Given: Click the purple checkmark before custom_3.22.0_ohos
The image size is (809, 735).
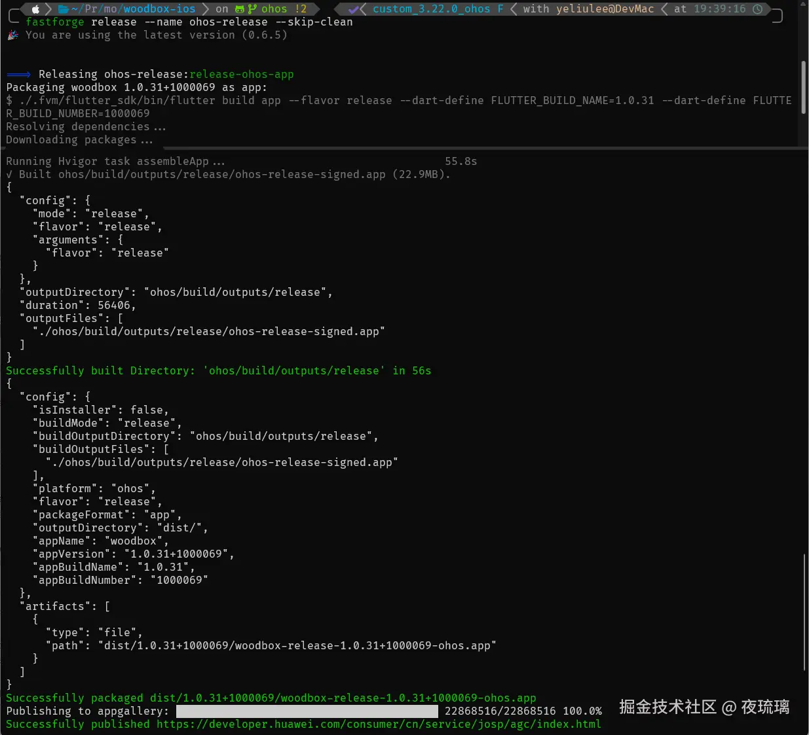Looking at the screenshot, I should 354,9.
